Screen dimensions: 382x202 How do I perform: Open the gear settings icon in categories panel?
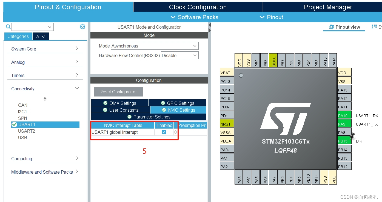pyautogui.click(x=82, y=26)
